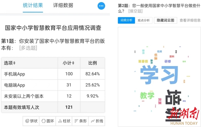Click the 25.62% ratio cell
This screenshot has height=127, width=201.
(x=93, y=85)
